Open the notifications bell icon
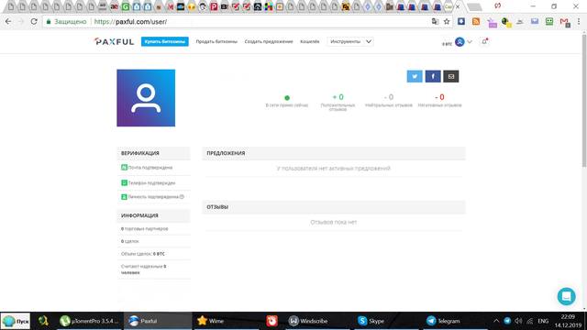Image resolution: width=587 pixels, height=330 pixels. (484, 41)
